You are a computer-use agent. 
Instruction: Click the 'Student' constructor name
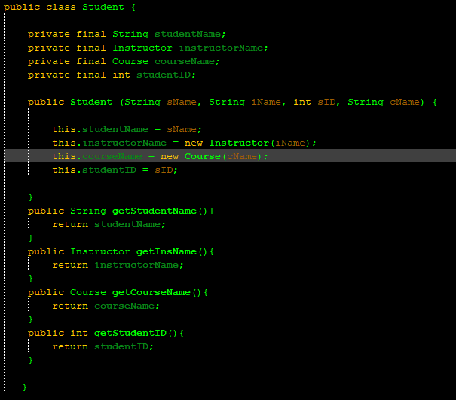click(x=91, y=102)
